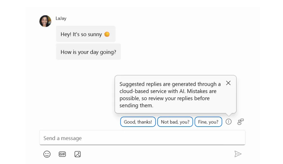This screenshot has width=283, height=164.
Task: Select the "Not bad, you?" suggested reply
Action: pyautogui.click(x=175, y=122)
